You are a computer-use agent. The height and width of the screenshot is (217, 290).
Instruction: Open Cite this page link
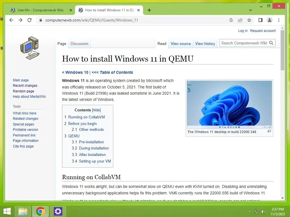(23, 146)
